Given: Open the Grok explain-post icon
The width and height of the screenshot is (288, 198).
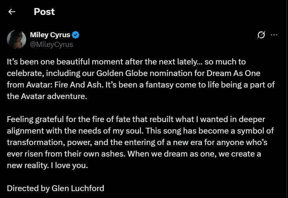Looking at the screenshot, I should (261, 35).
